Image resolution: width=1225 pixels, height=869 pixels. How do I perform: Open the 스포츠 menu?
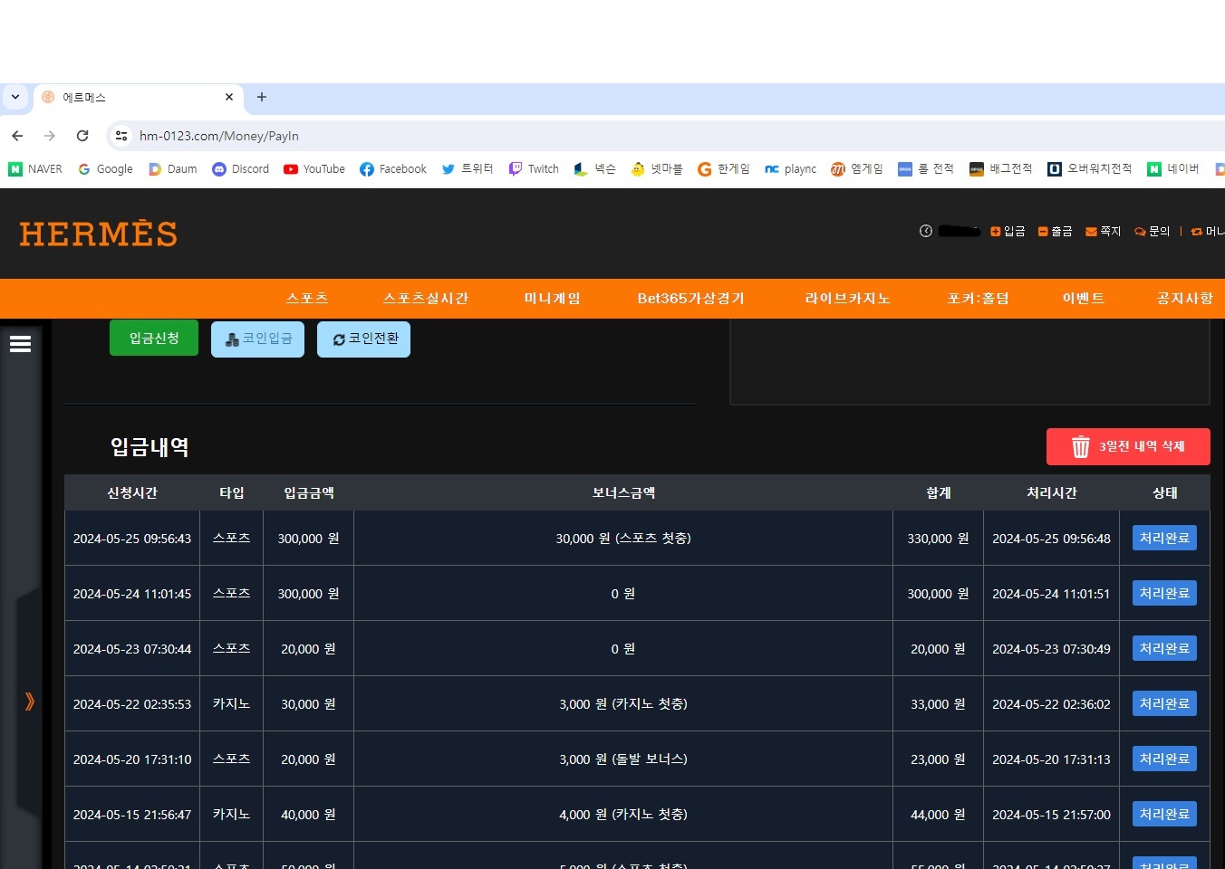(307, 299)
